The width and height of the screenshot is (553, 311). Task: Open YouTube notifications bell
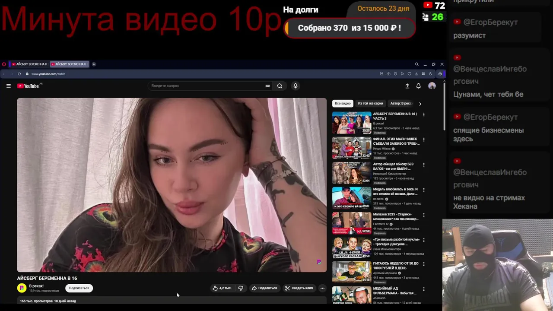click(418, 86)
